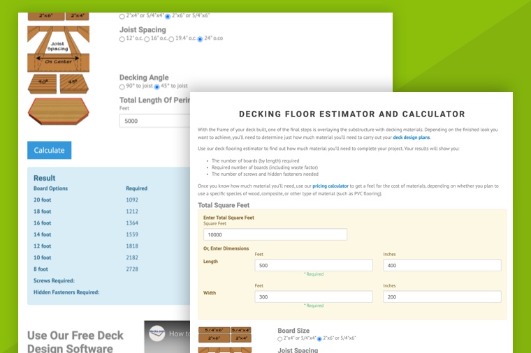The image size is (531, 353).
Task: Click the value 1818 in results
Action: tap(132, 246)
